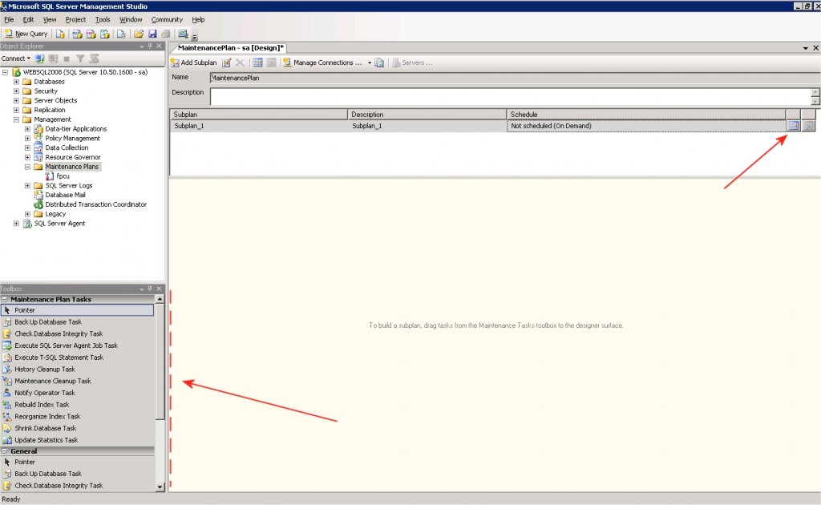
Task: Open the Reporting and Logging icon
Action: (x=379, y=63)
